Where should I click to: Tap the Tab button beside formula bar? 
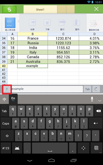[x=88, y=89]
